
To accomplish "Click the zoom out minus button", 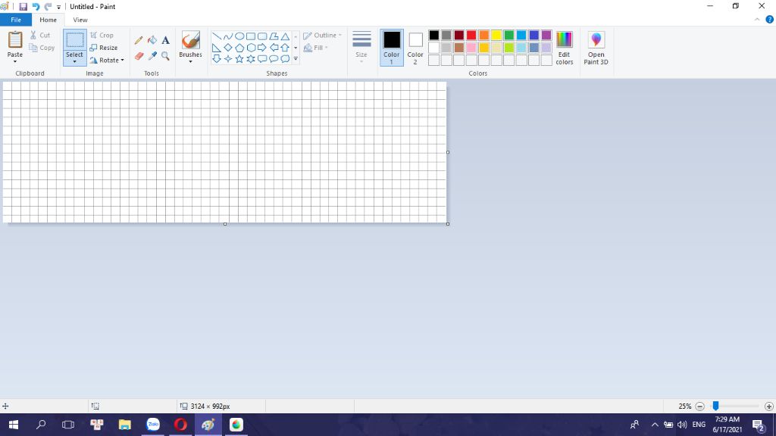I will point(699,406).
